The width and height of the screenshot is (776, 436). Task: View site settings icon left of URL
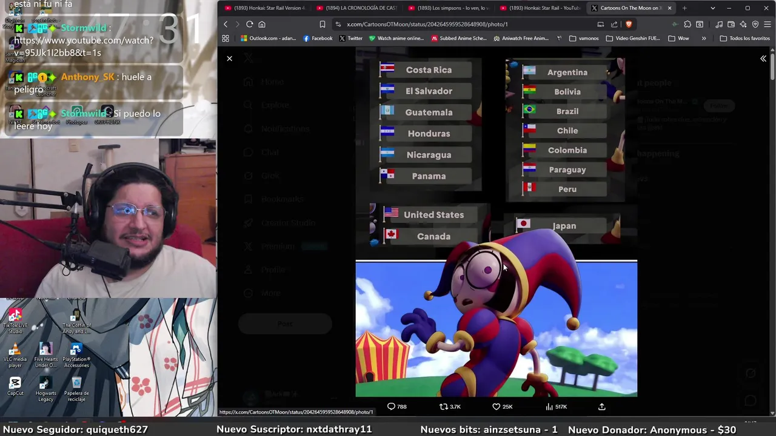pyautogui.click(x=338, y=24)
